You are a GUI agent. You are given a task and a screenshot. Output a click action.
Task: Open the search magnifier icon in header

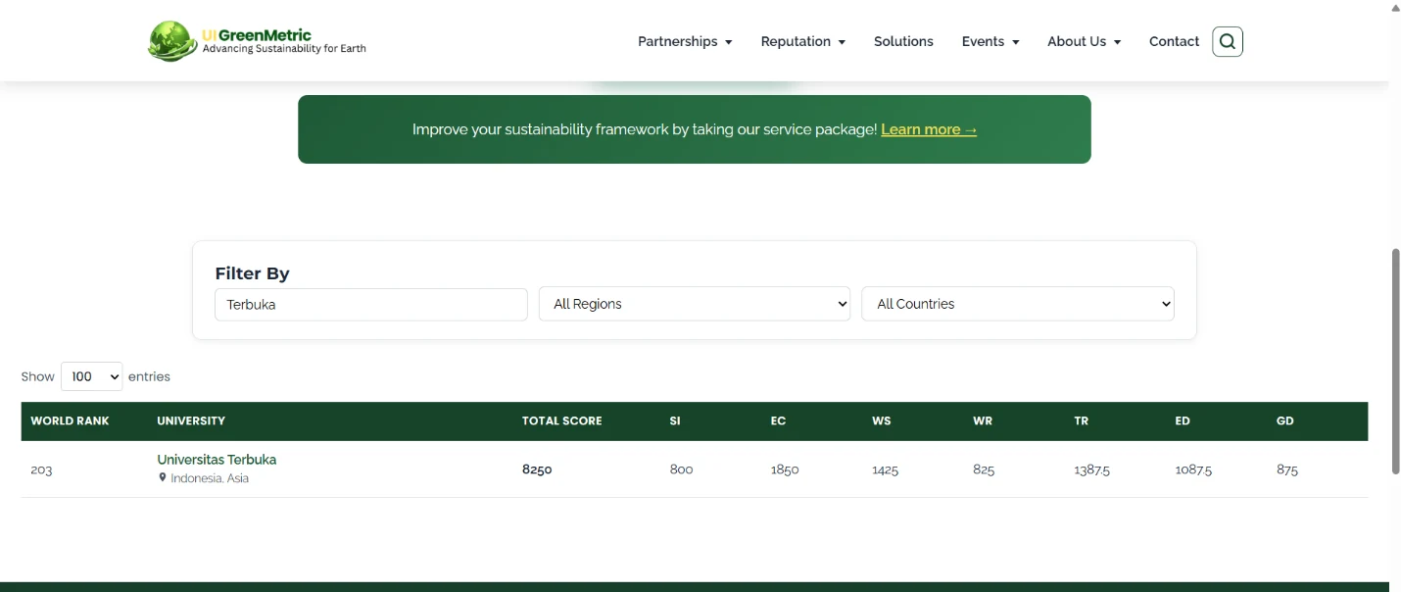pos(1228,41)
